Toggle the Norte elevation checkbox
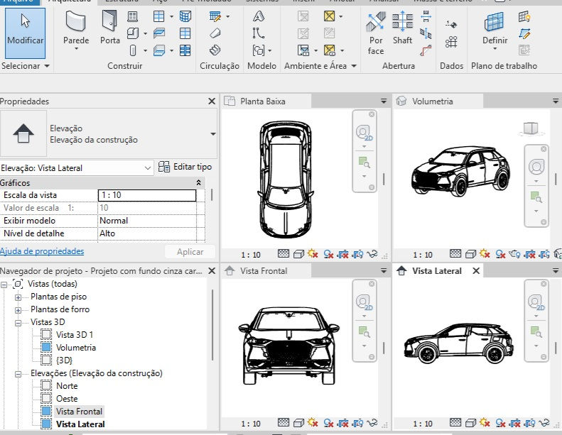The width and height of the screenshot is (562, 435). 46,385
